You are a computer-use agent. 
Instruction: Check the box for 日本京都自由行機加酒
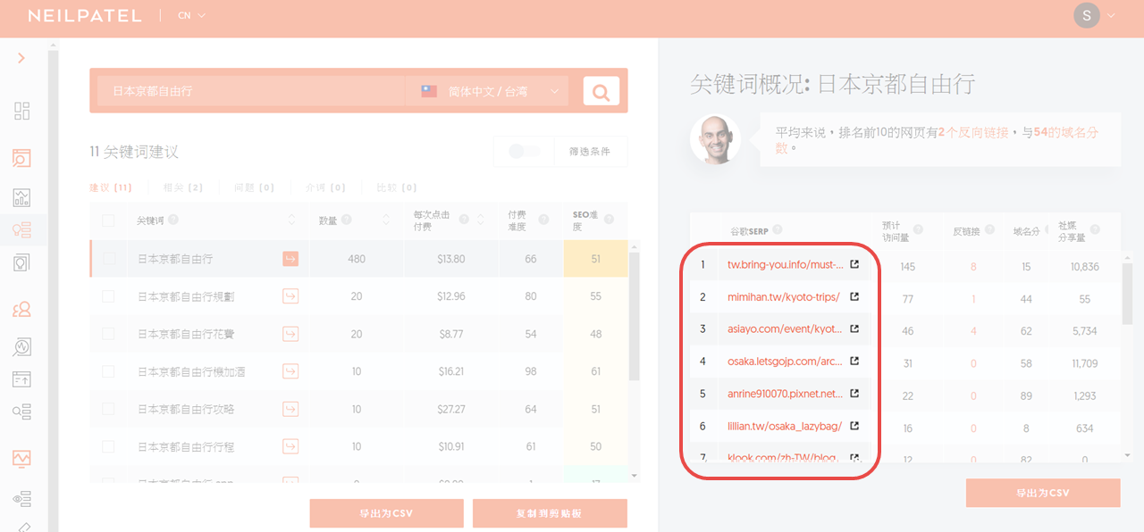[x=109, y=371]
